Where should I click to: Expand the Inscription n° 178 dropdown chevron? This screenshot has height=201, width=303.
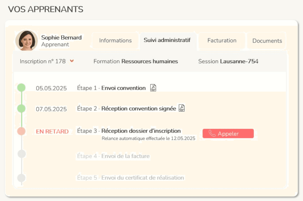[72, 61]
